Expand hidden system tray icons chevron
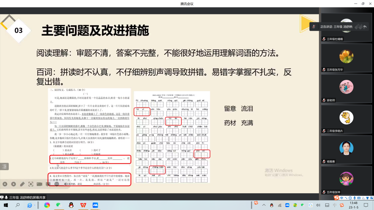The image size is (374, 210). (264, 205)
